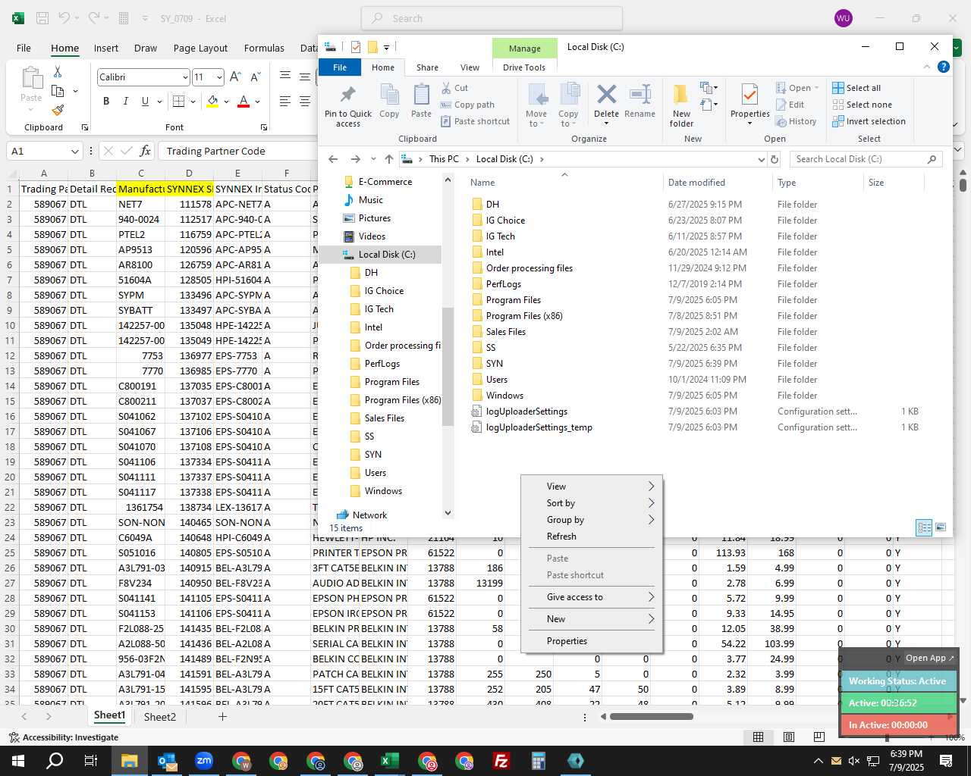Switch Explorer to large icons view

941,527
